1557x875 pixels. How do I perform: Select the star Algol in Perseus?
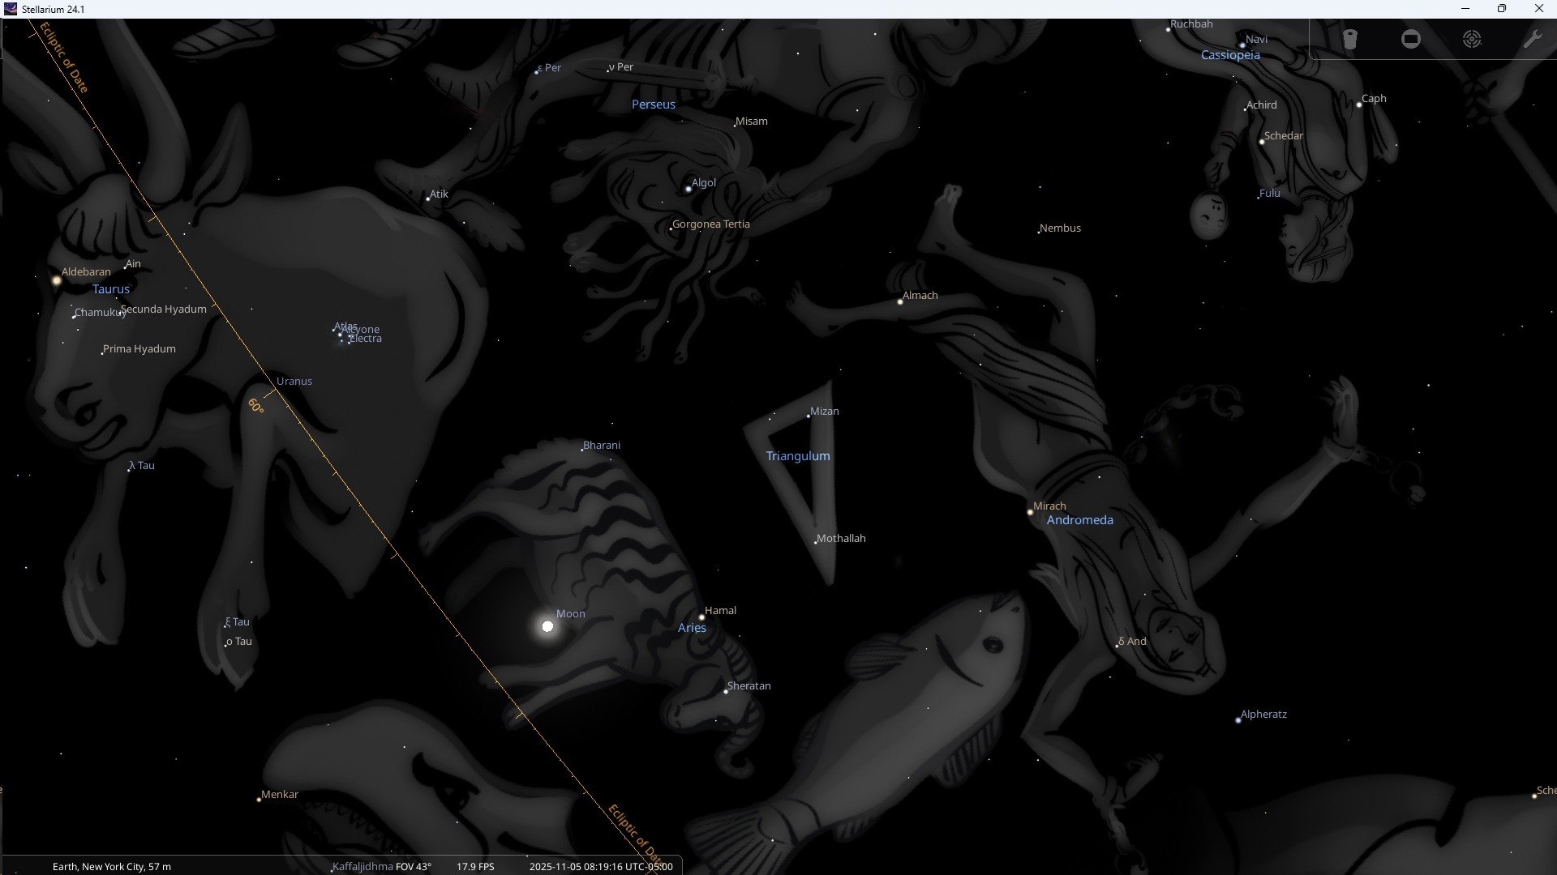pyautogui.click(x=688, y=189)
